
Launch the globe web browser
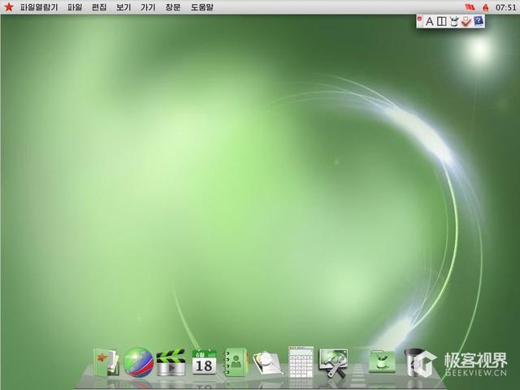pos(139,362)
